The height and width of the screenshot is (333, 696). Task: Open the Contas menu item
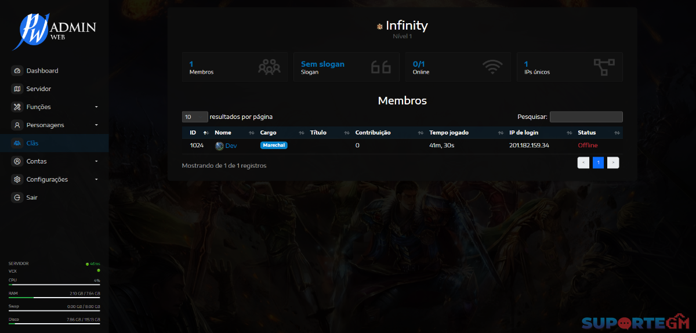(37, 161)
